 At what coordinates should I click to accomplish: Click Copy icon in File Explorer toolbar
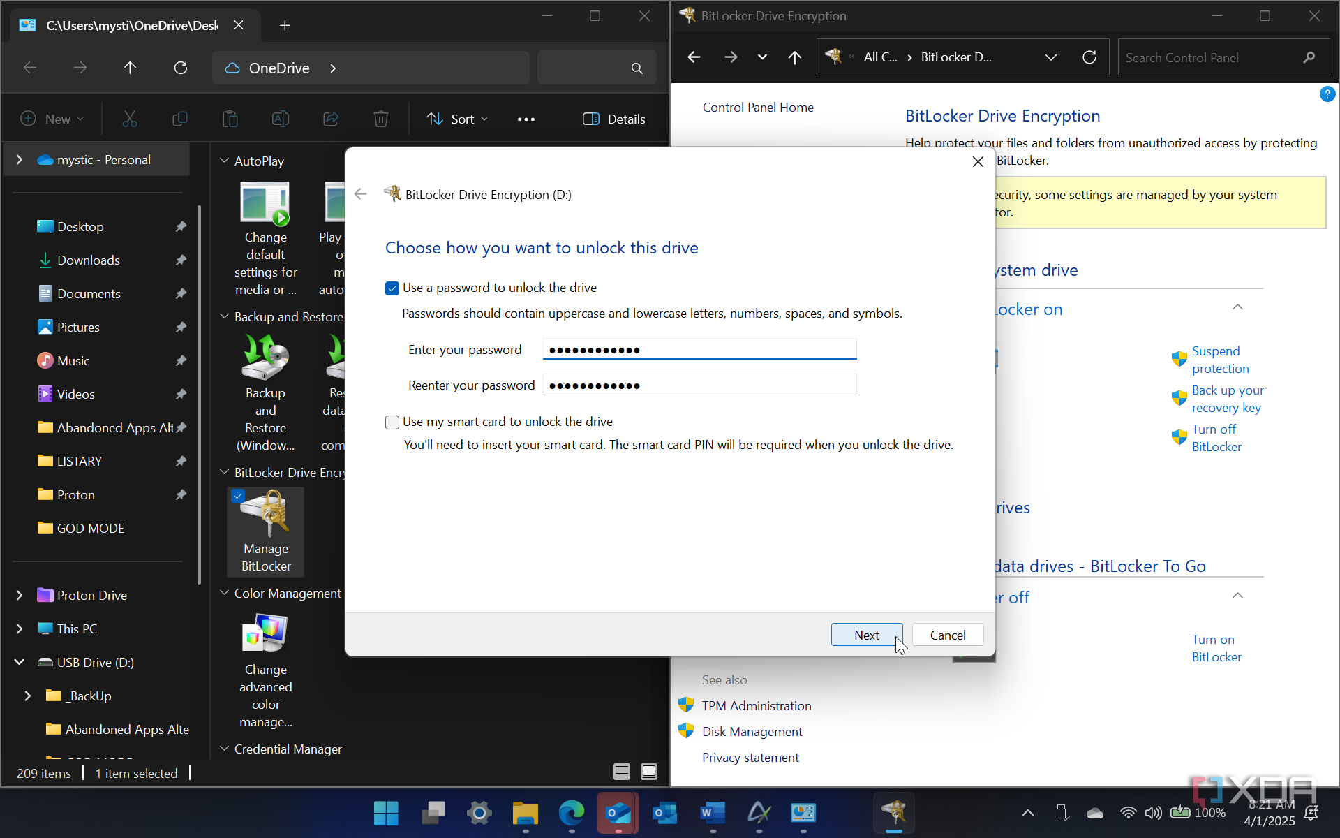pos(180,119)
